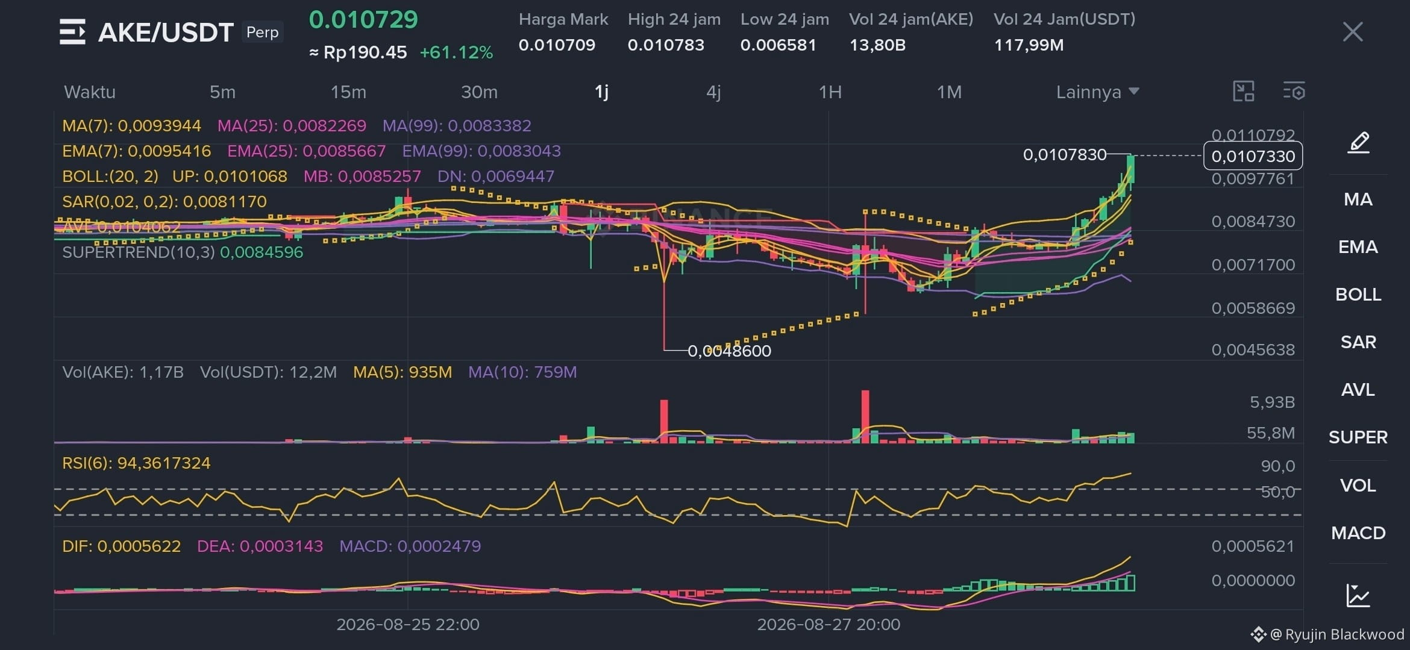This screenshot has height=650, width=1410.
Task: Tap Vol 24 Jam(USDT) value 117,99M
Action: [x=1029, y=45]
